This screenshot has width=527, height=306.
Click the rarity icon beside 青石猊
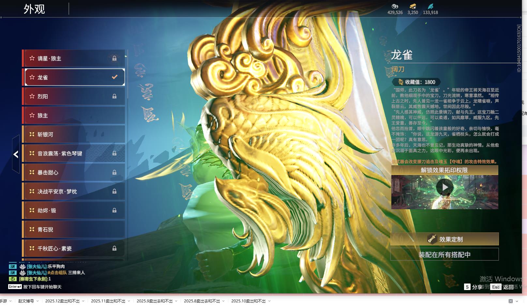(x=32, y=229)
